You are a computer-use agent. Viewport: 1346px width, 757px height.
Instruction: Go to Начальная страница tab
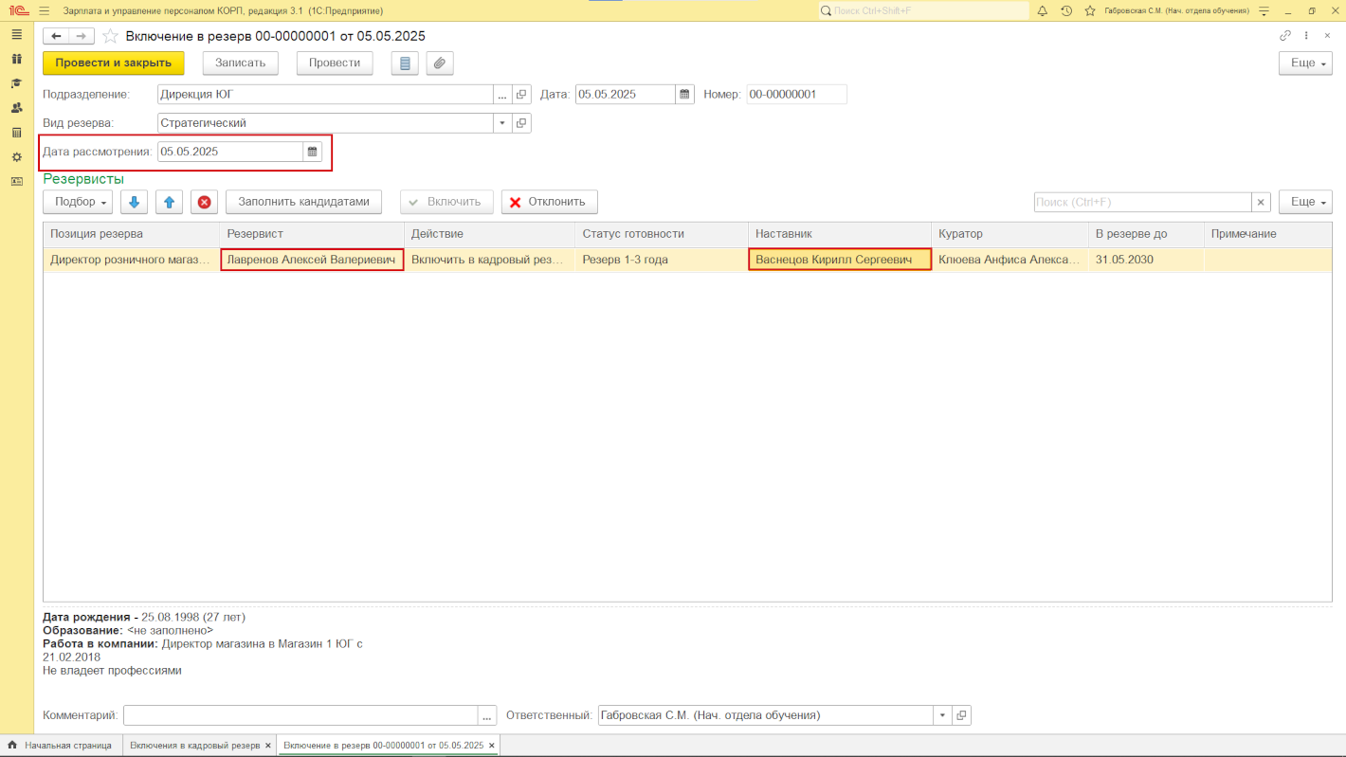[x=67, y=746]
